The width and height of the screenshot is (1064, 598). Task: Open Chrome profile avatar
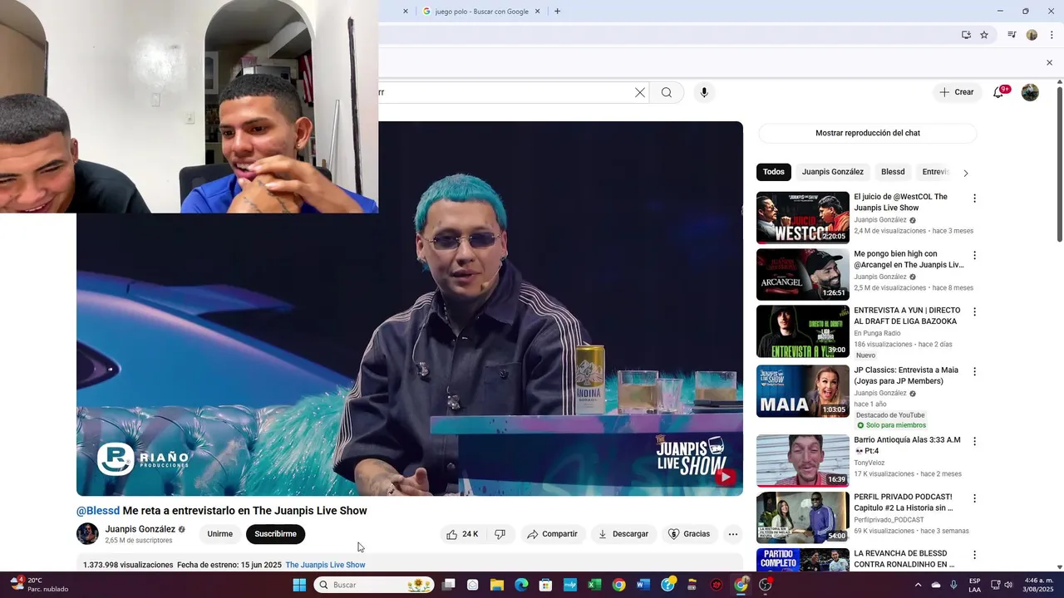coord(1032,35)
